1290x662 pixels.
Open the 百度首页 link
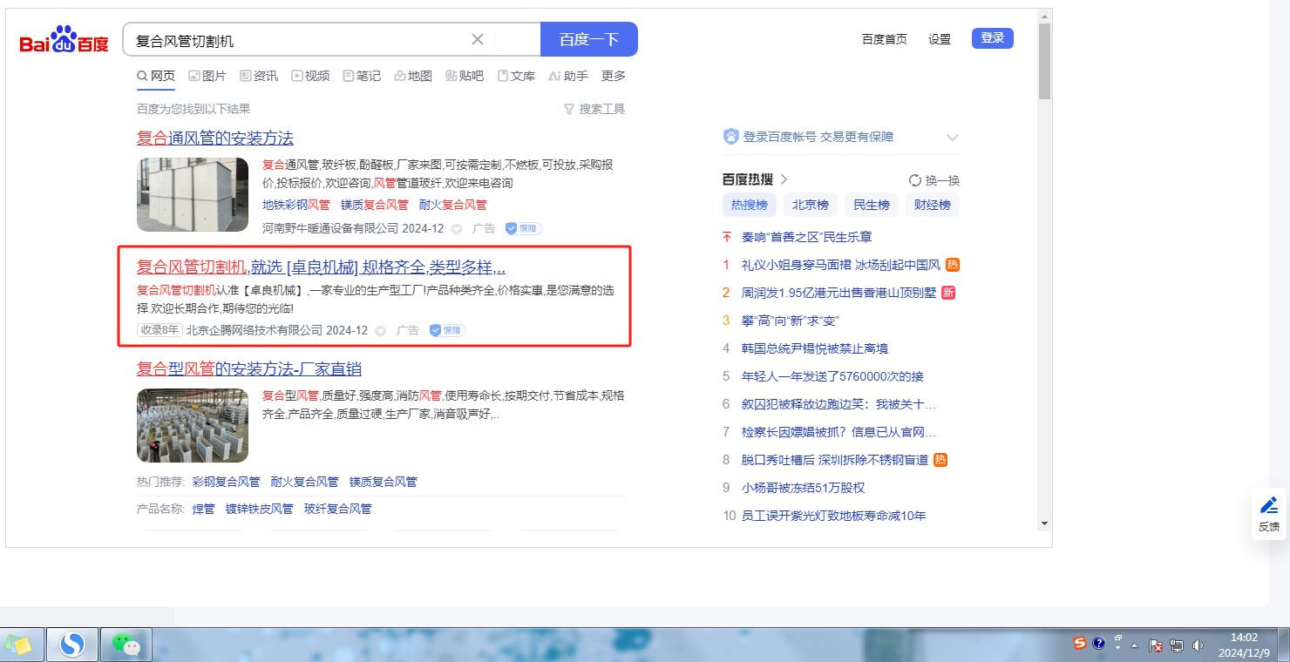pyautogui.click(x=885, y=39)
